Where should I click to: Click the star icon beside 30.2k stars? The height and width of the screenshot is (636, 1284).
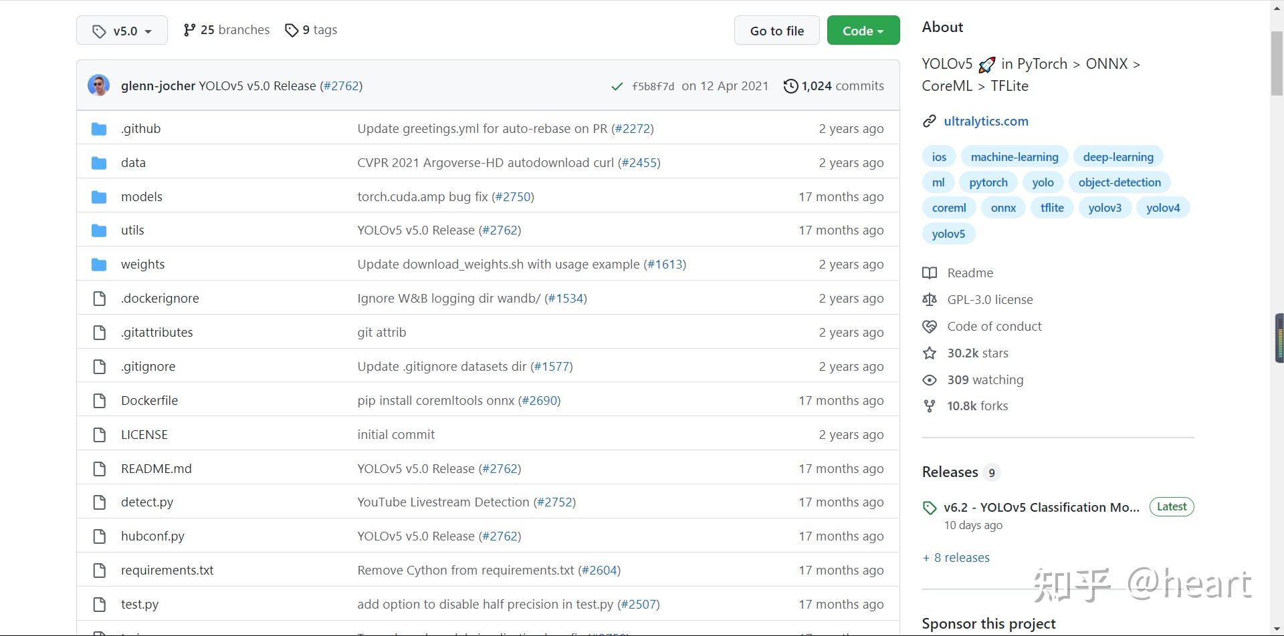[930, 353]
